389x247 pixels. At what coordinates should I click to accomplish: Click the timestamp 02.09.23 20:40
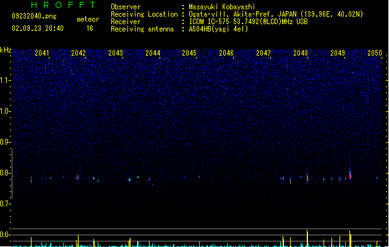[38, 28]
